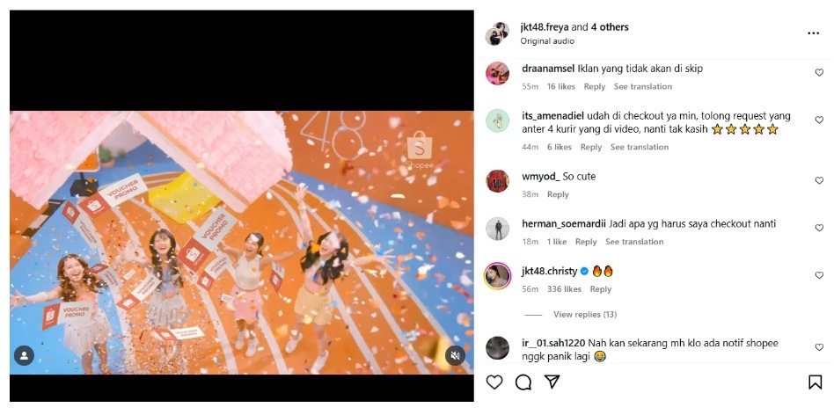The width and height of the screenshot is (834, 415).
Task: Like wmyod_'s comment heart
Action: coord(819,180)
